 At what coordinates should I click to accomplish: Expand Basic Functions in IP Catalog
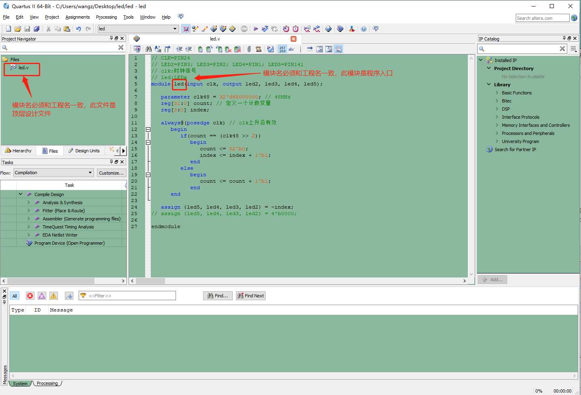click(x=497, y=93)
